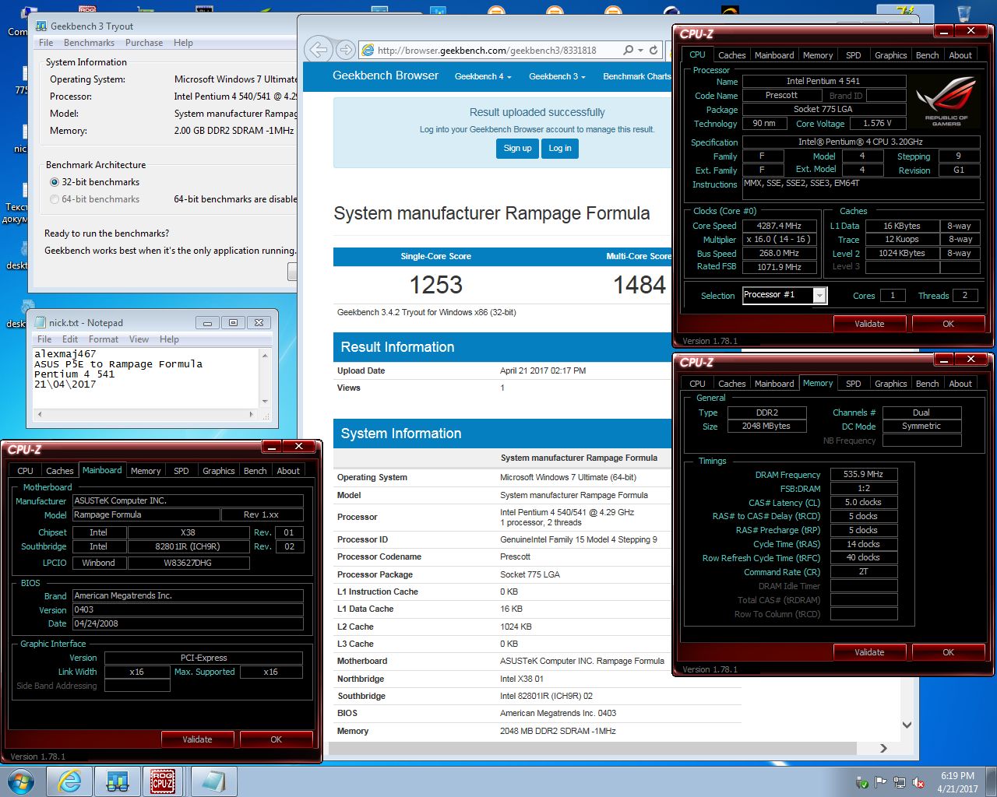The image size is (997, 797).
Task: Switch to Caches tab in top-right CPU-Z
Action: point(731,55)
